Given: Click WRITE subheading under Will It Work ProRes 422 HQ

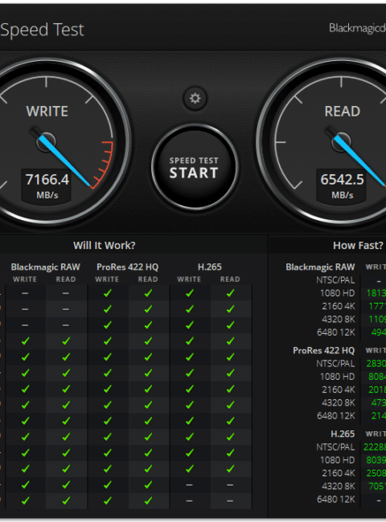Looking at the screenshot, I should point(107,279).
